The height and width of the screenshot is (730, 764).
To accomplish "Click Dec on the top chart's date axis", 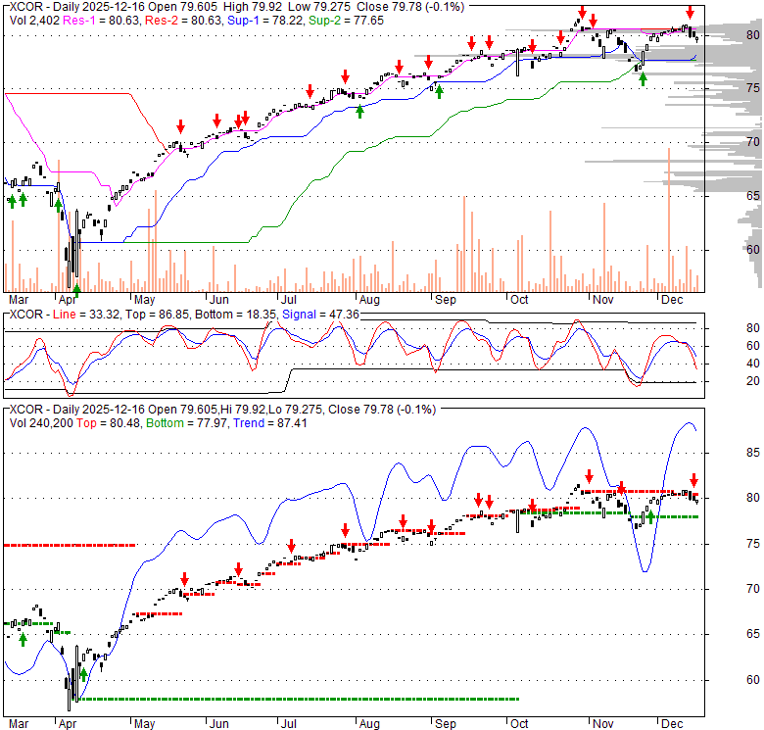I will click(672, 299).
